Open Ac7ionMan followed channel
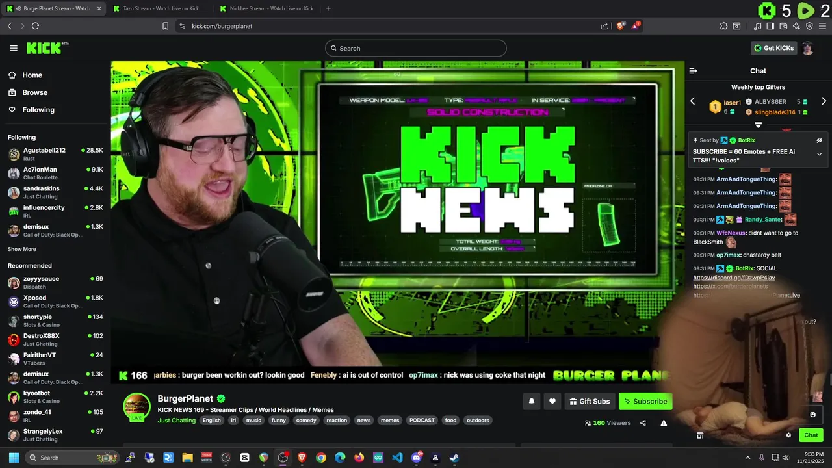Viewport: 832px width, 468px height. pyautogui.click(x=55, y=173)
